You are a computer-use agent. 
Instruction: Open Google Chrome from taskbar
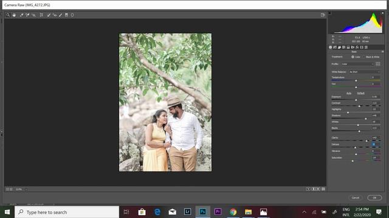click(x=233, y=212)
